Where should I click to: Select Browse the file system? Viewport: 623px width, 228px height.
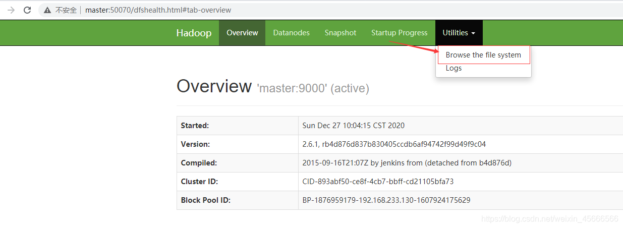coord(483,55)
